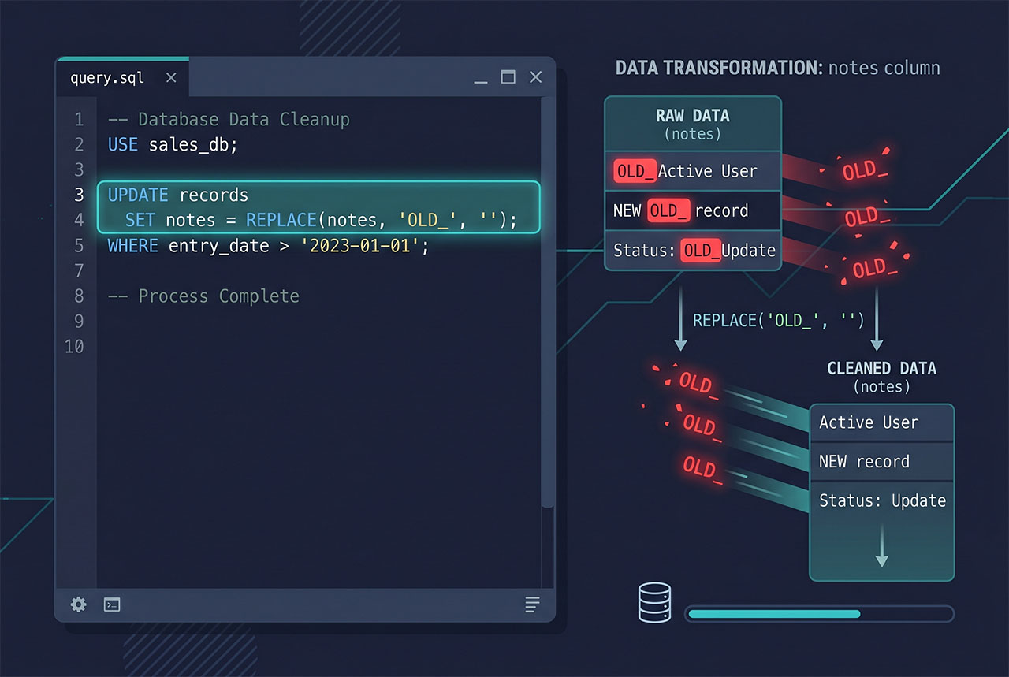Screen dimensions: 1009x677
Task: Click line number 1 in the gutter
Action: 79,120
